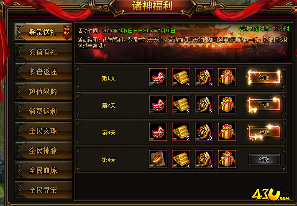297x206 pixels.
Task: Click the greyed 领取 button for 第4天
Action: pos(264,159)
